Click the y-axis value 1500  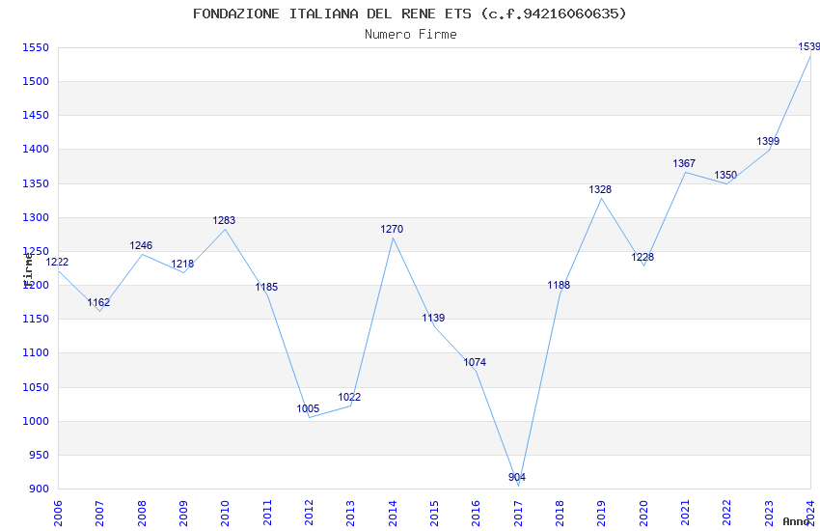point(36,82)
